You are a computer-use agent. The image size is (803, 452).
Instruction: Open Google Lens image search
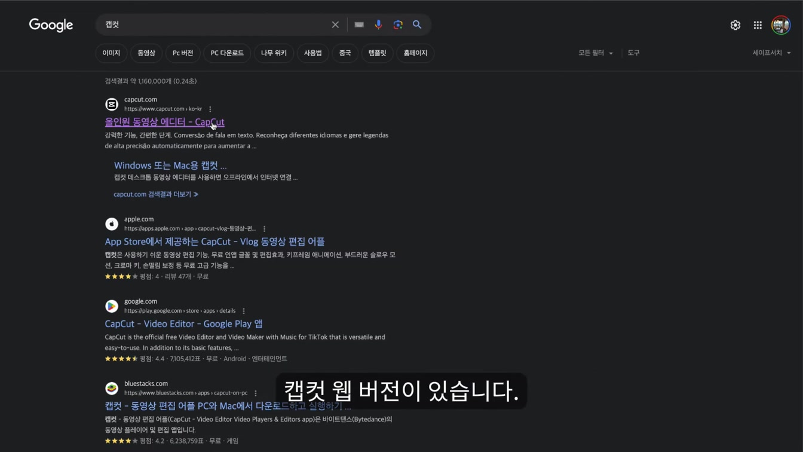(398, 25)
